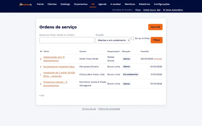The image size is (202, 126).
Task: Focus the search by title input field
Action: [67, 40]
